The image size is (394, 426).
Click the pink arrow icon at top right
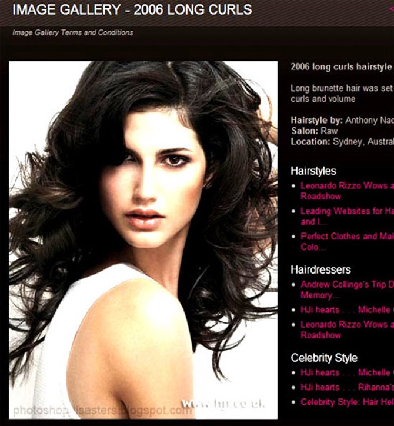pos(392,9)
